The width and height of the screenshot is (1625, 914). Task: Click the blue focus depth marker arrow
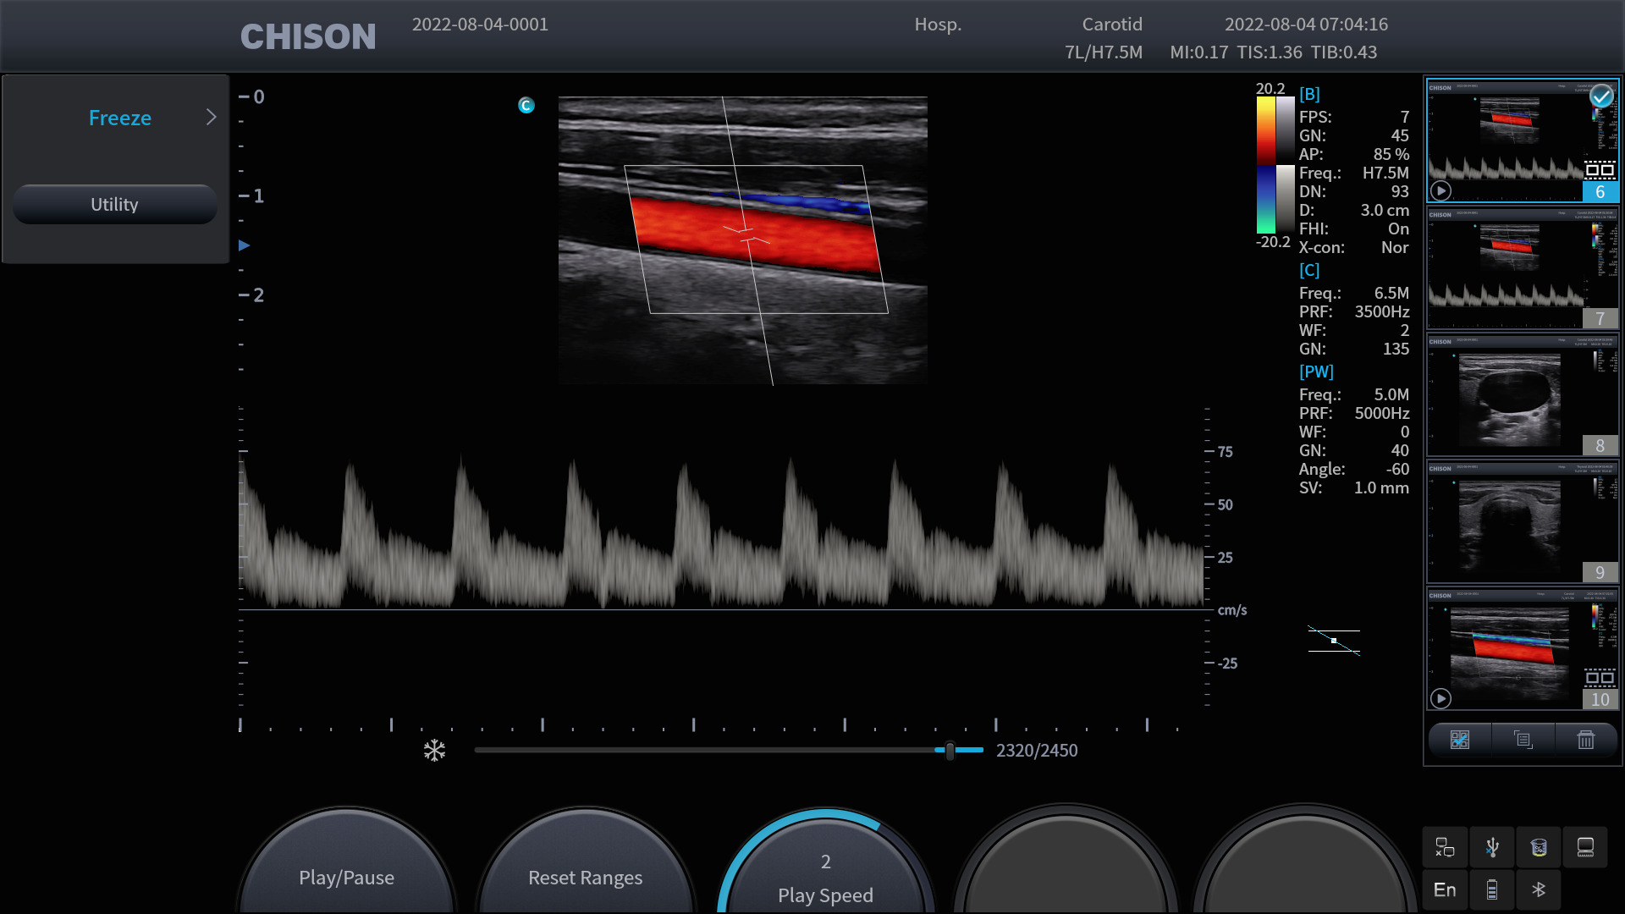pyautogui.click(x=244, y=245)
